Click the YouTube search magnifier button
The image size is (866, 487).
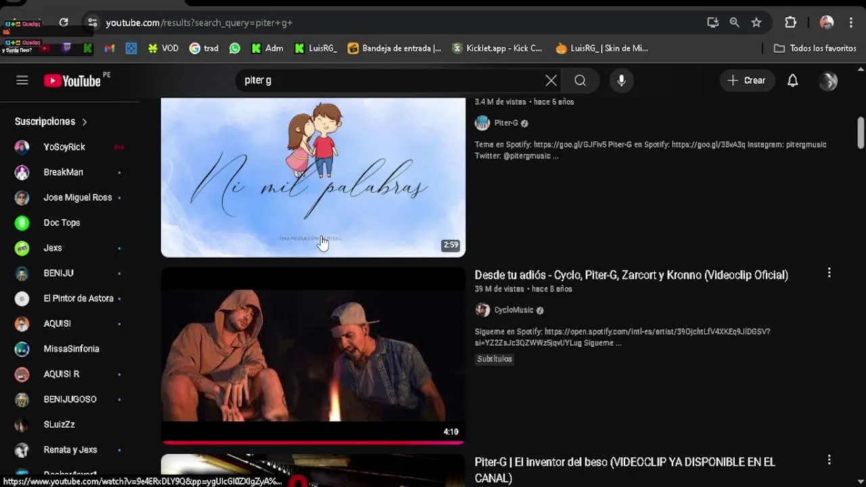tap(580, 80)
